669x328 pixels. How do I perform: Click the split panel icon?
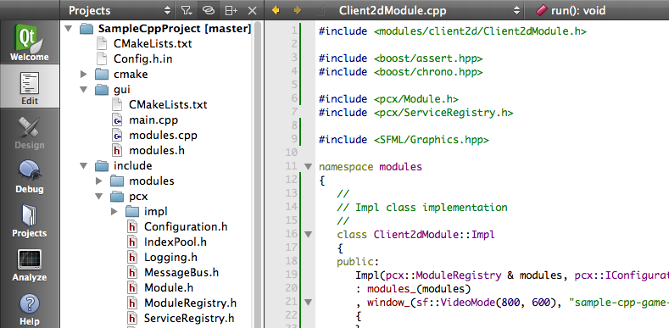click(x=231, y=10)
